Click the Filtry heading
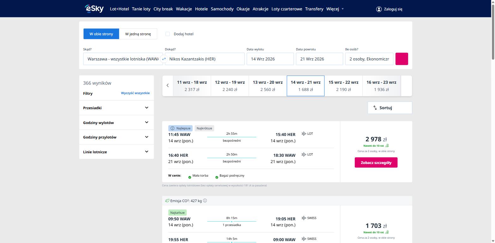495x243 pixels. coord(88,93)
